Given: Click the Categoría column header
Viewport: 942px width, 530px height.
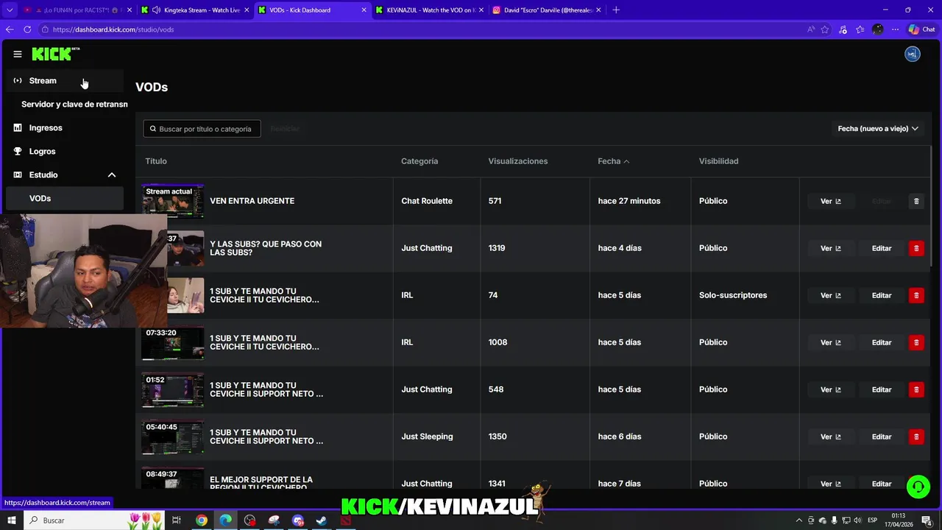Looking at the screenshot, I should click(x=419, y=161).
